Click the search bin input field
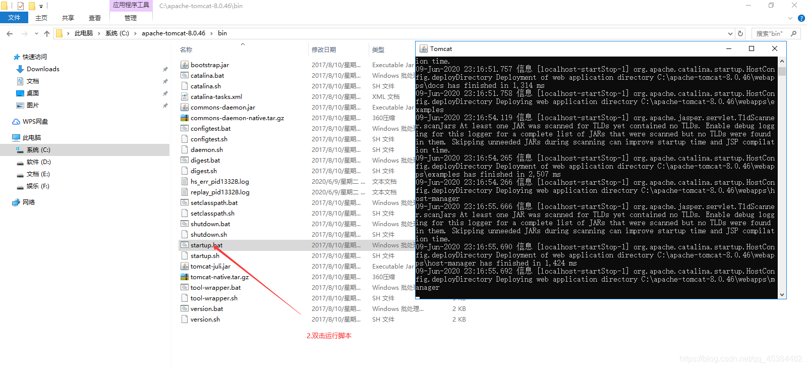 770,33
